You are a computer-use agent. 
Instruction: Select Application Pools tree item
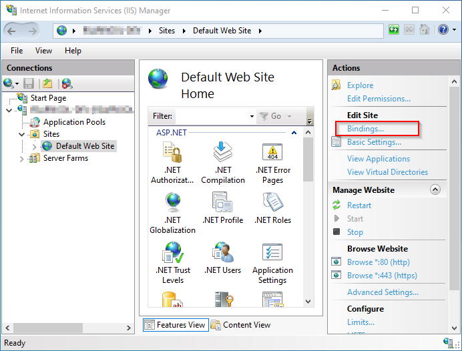click(x=74, y=122)
